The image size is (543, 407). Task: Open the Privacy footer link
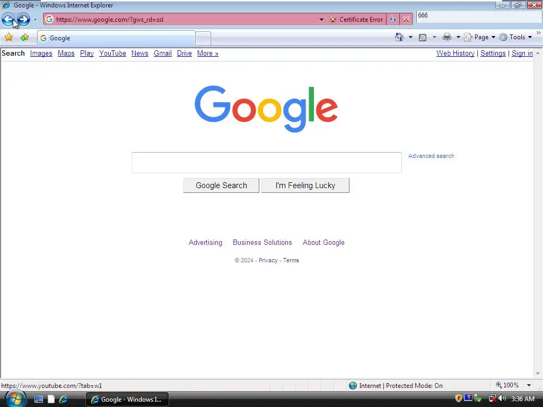point(268,260)
